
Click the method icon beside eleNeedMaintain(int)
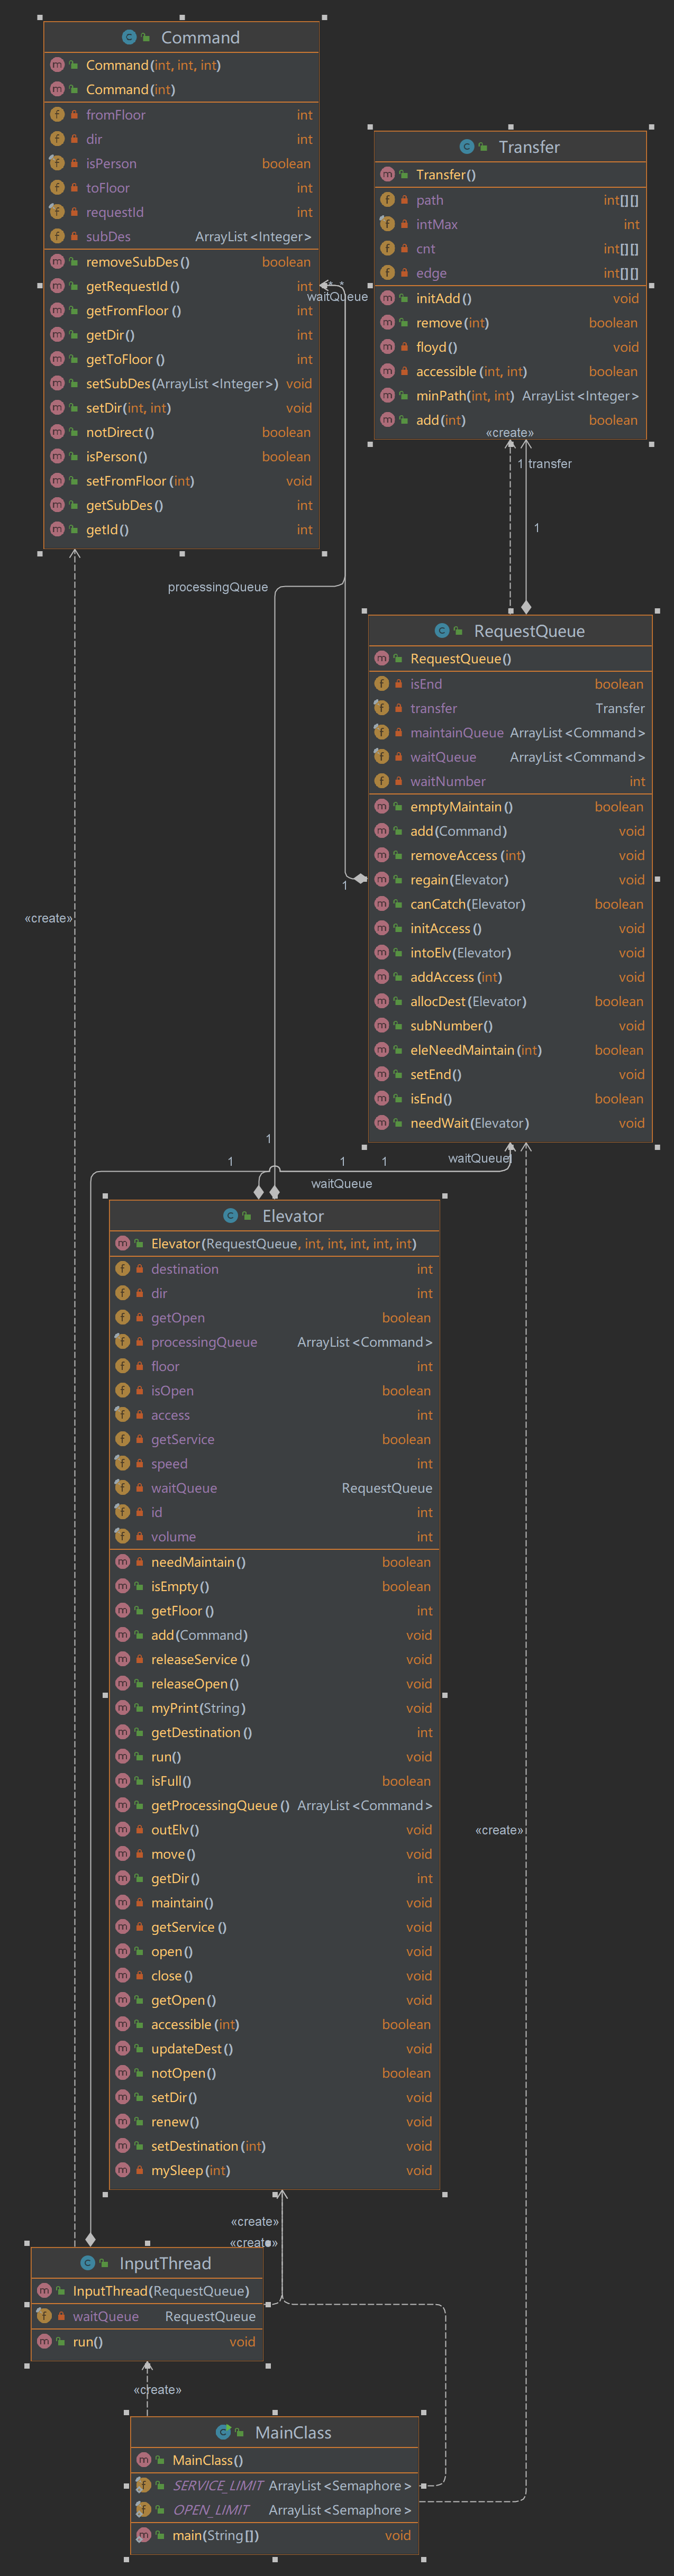point(381,1050)
